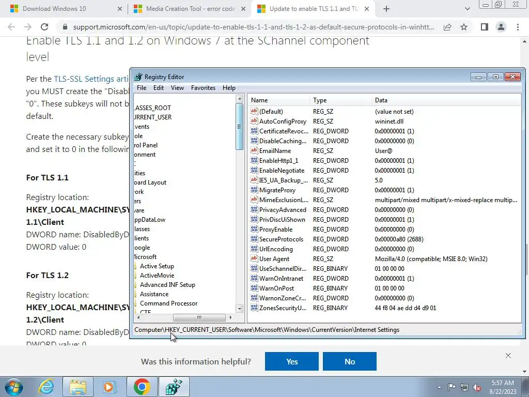The width and height of the screenshot is (529, 397).
Task: Click the ProxyEnable DWORD icon
Action: tap(254, 229)
